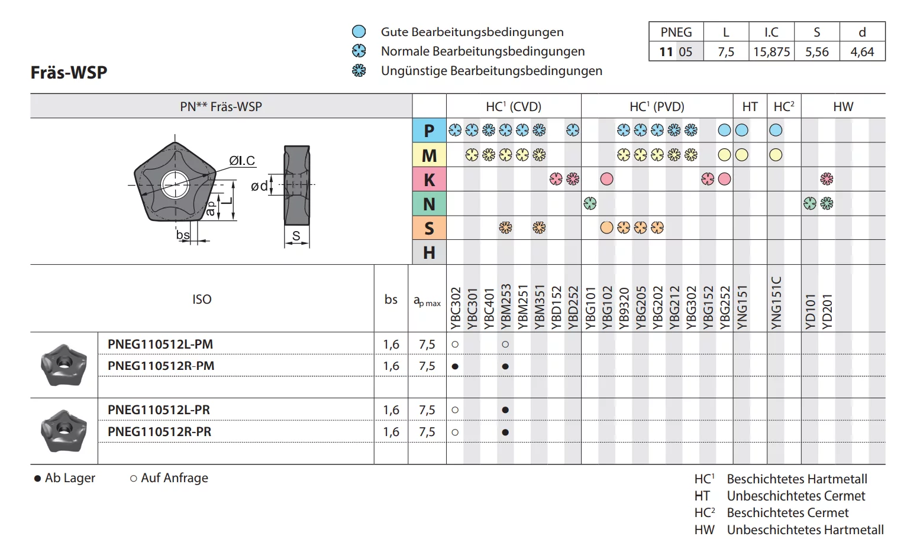The width and height of the screenshot is (907, 559).
Task: Select the orange S material group box
Action: click(430, 227)
